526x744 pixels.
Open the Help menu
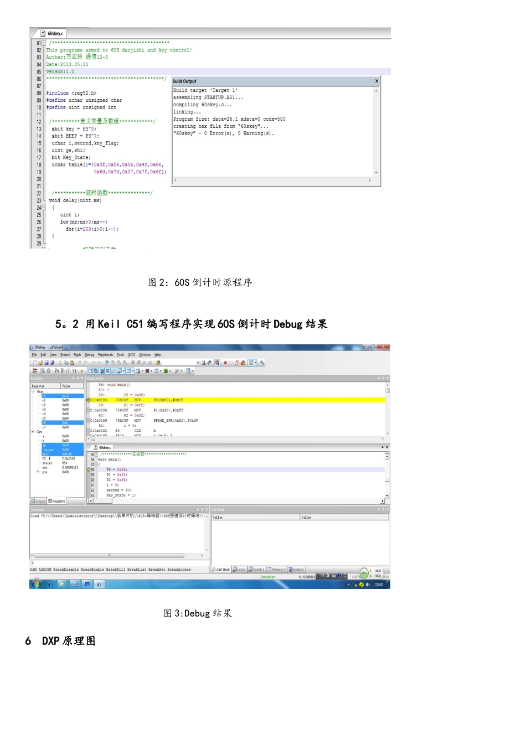[x=158, y=355]
